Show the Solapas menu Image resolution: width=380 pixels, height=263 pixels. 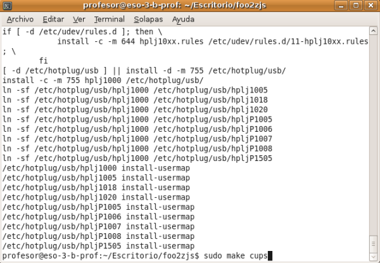(146, 20)
